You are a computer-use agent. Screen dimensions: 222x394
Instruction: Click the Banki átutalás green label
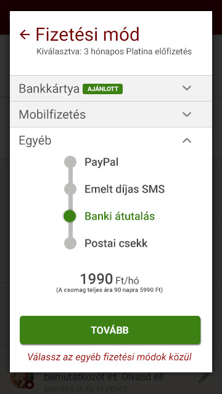[120, 216]
